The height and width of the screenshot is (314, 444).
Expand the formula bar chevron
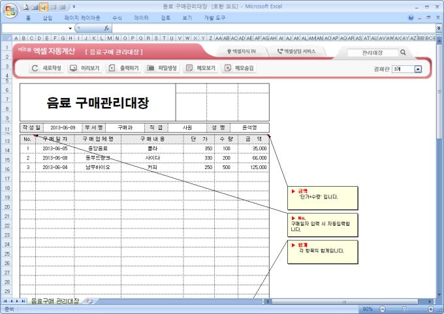(x=439, y=28)
